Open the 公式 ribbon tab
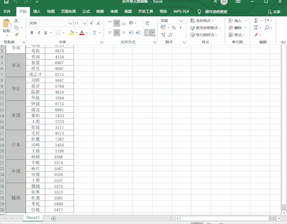This screenshot has height=224, width=287. (86, 12)
